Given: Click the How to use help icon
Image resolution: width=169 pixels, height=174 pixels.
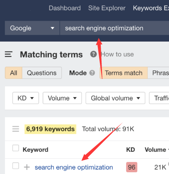Looking at the screenshot, I should (93, 54).
